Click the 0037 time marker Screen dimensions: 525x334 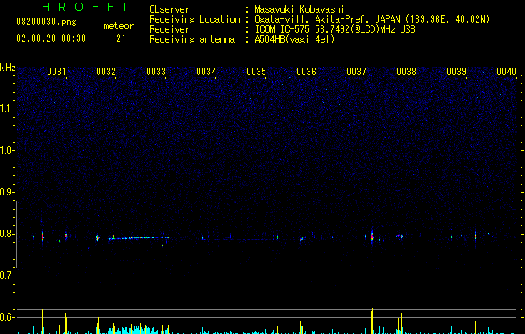pyautogui.click(x=356, y=72)
